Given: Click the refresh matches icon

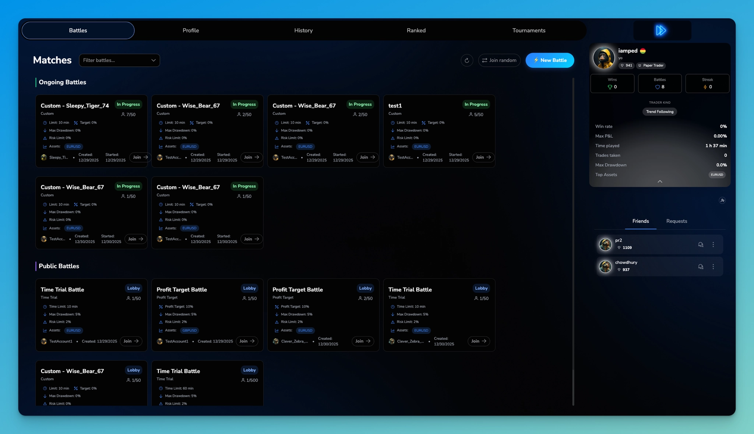Looking at the screenshot, I should (x=467, y=60).
